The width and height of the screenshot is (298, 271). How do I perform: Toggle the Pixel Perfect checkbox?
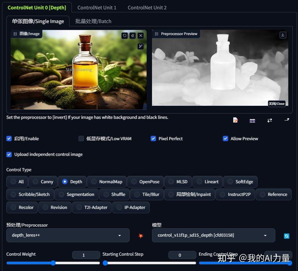pos(153,139)
